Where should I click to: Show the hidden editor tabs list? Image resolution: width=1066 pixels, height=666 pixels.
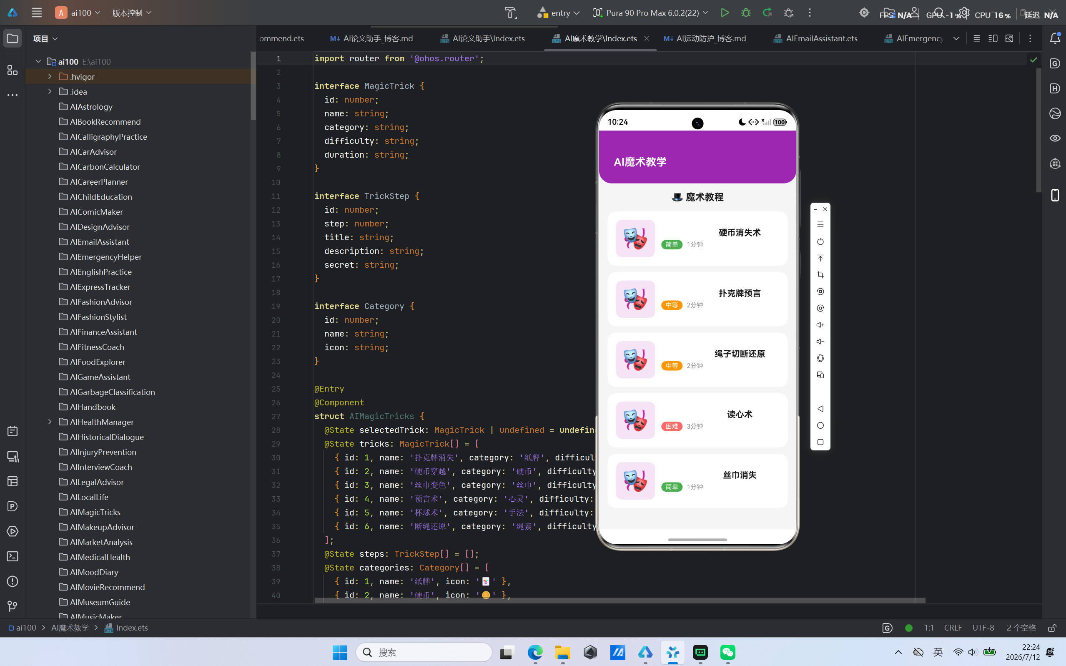956,38
